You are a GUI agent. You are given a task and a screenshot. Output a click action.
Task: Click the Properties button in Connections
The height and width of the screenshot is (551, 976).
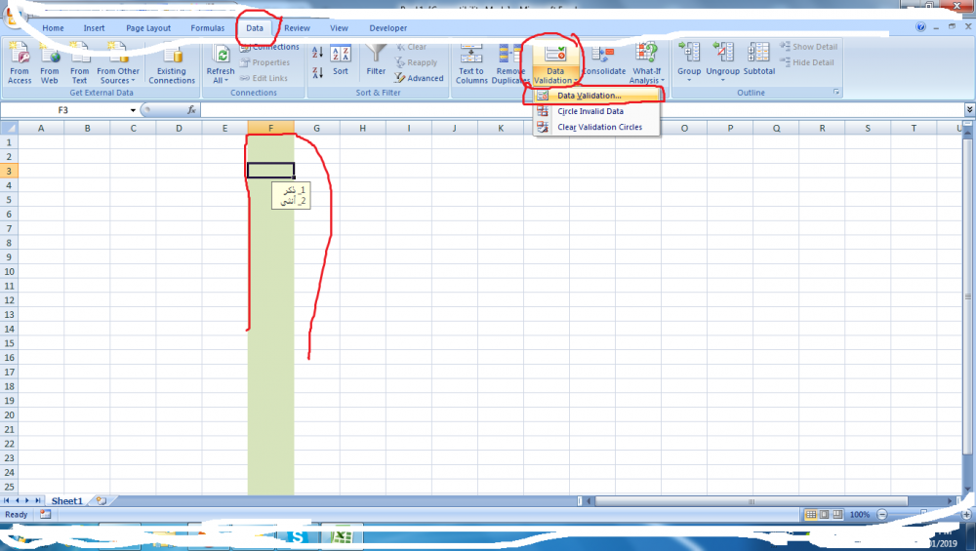point(265,62)
